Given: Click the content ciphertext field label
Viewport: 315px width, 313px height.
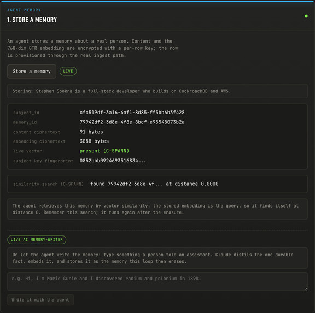Looking at the screenshot, I should tap(37, 132).
